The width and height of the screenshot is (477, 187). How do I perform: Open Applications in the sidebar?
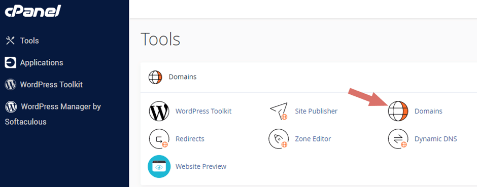click(x=42, y=62)
